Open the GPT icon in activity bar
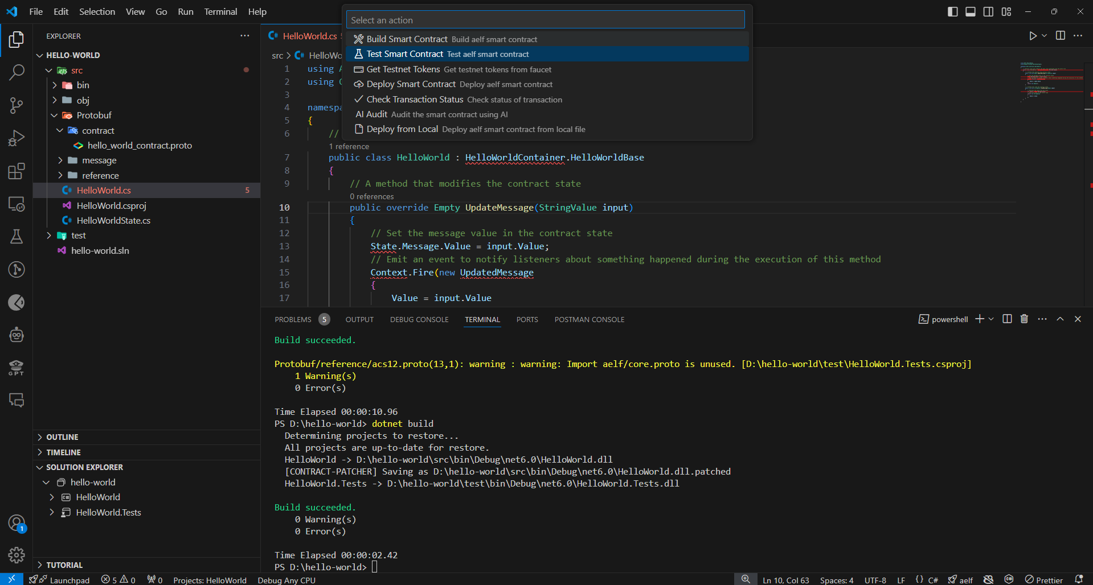Screen dimensions: 1093x585 point(17,368)
